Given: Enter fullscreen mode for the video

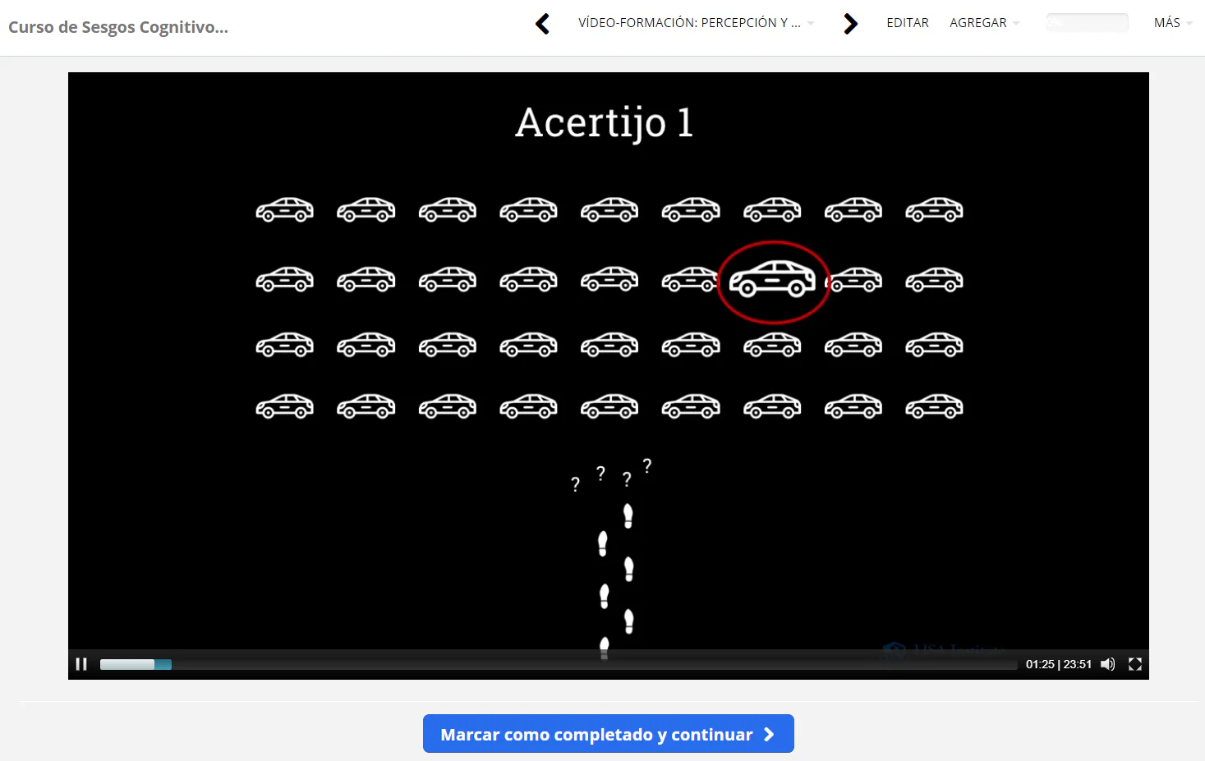Looking at the screenshot, I should (1135, 664).
